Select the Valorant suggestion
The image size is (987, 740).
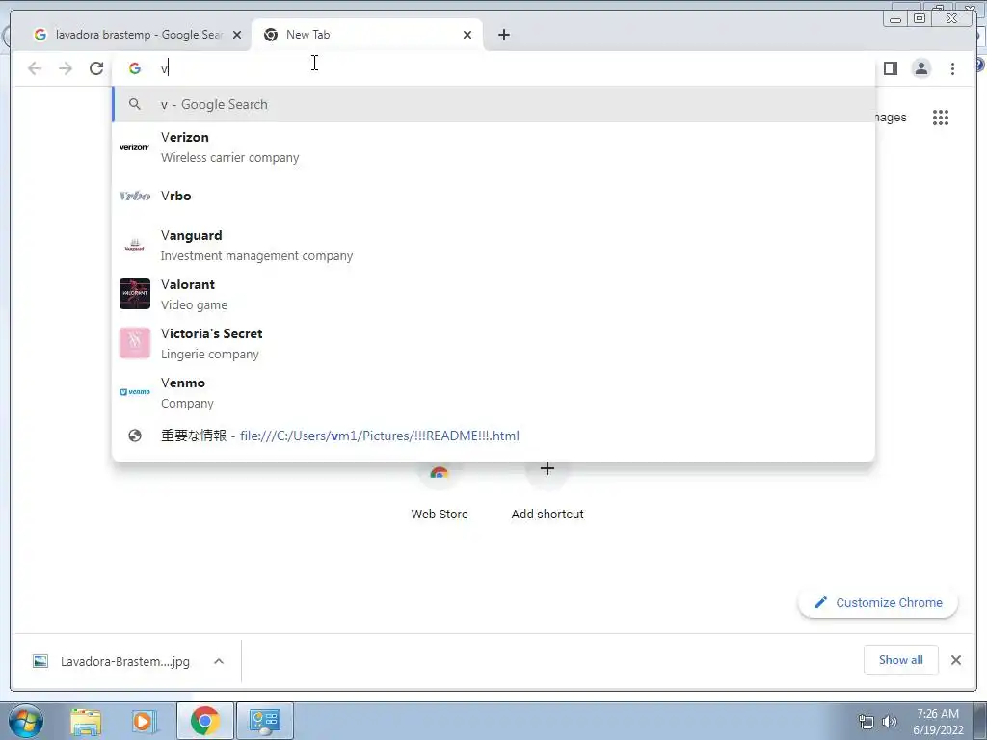(x=493, y=295)
